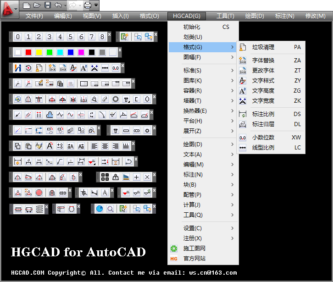The image size is (333, 282).
Task: Click the calculator icon in toolbar
Action: click(x=105, y=177)
